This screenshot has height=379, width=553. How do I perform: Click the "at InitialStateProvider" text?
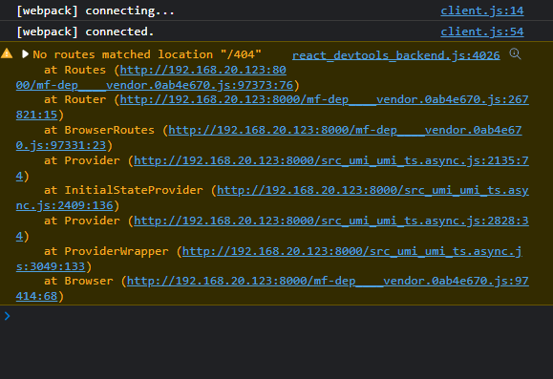coord(123,190)
